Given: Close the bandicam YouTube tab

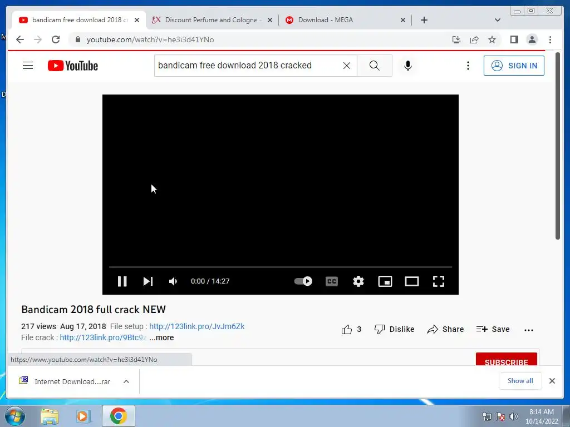Looking at the screenshot, I should pyautogui.click(x=137, y=20).
